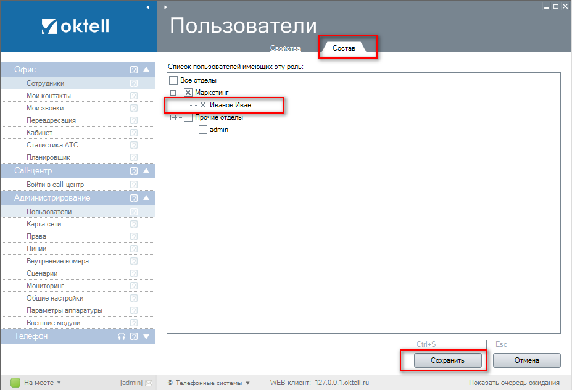Viewport: 572px width, 390px height.
Task: Open the На месте status dropdown
Action: click(x=59, y=383)
